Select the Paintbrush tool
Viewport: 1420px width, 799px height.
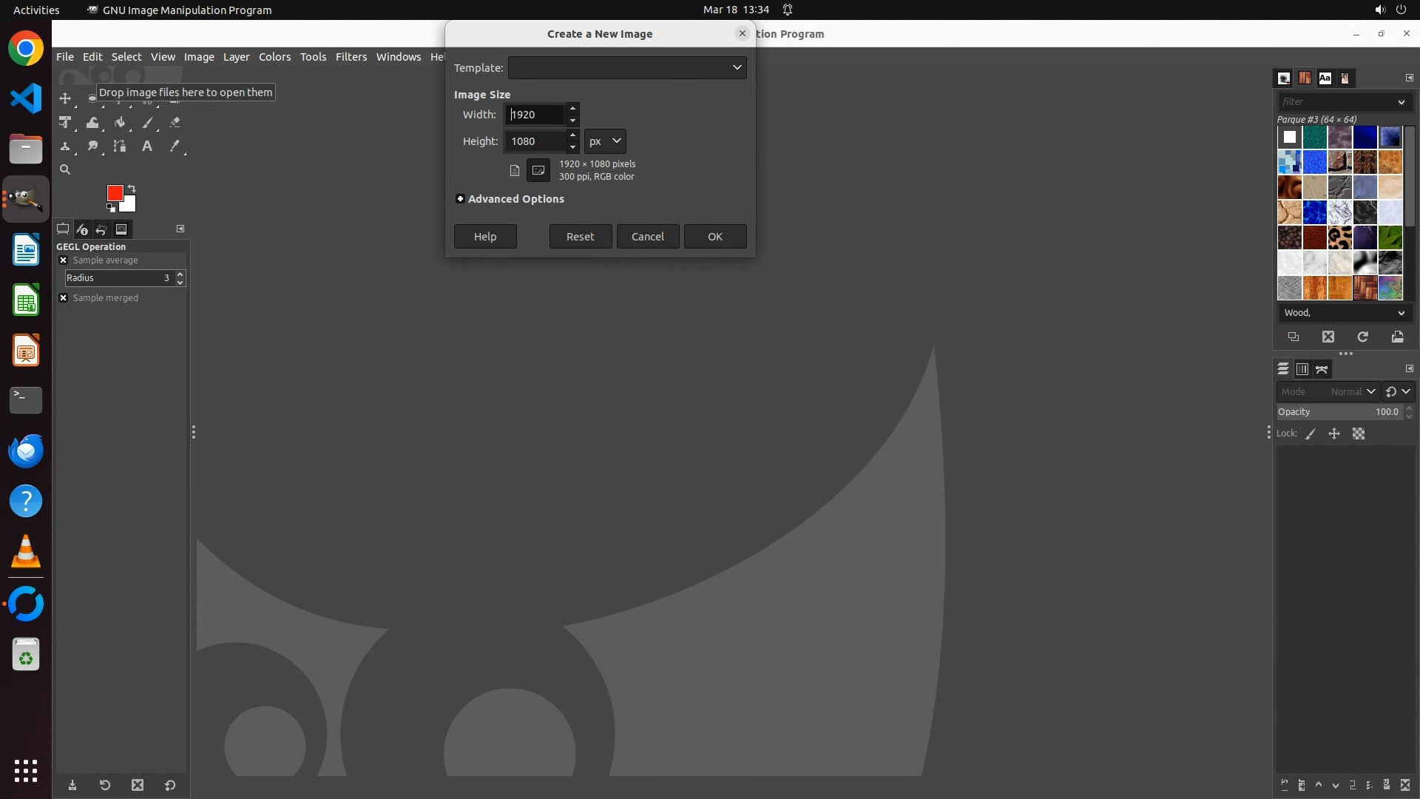click(x=147, y=123)
